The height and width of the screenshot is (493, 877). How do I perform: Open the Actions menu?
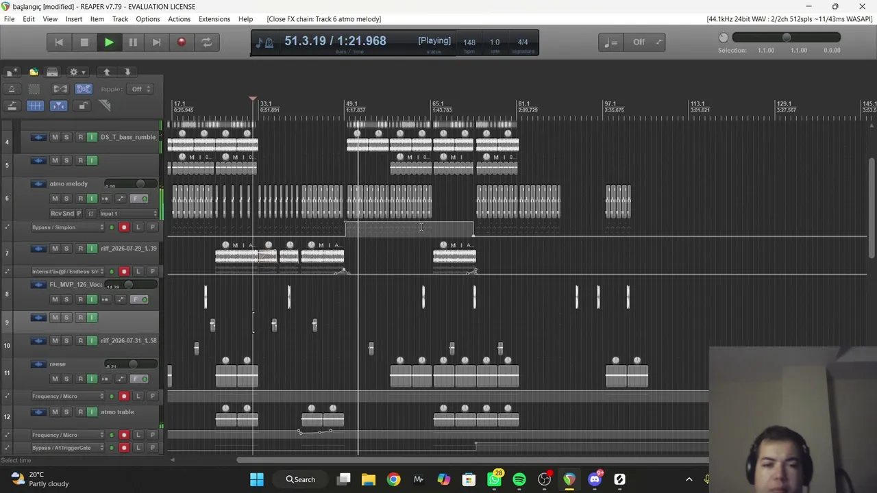pyautogui.click(x=180, y=19)
